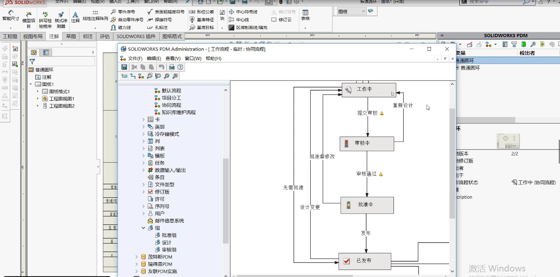Click the Help question mark icon

(180, 67)
